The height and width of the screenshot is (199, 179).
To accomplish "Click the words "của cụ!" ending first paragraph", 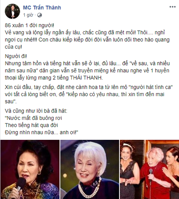I will (x=13, y=47).
